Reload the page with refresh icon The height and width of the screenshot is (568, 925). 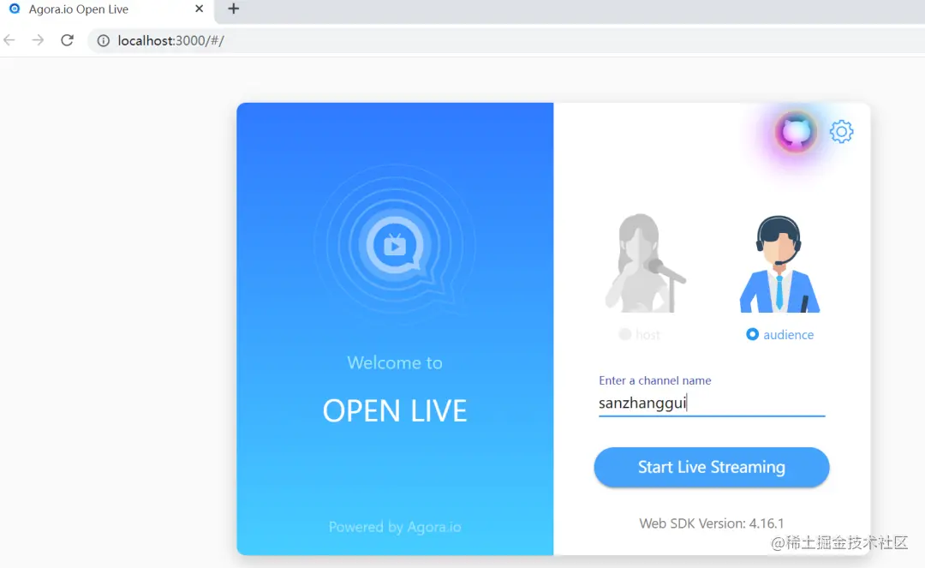point(68,40)
